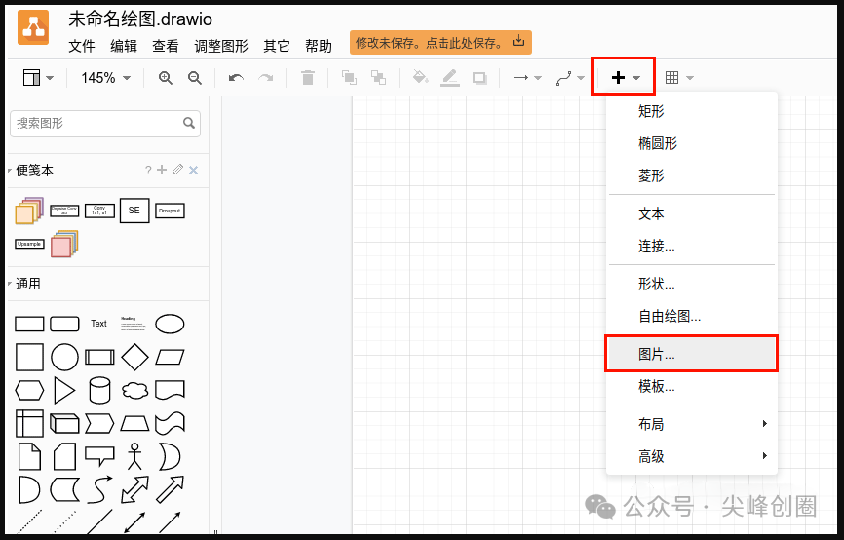Viewport: 844px width, 540px height.
Task: Click the scratchpad edit pencil icon
Action: tap(177, 170)
